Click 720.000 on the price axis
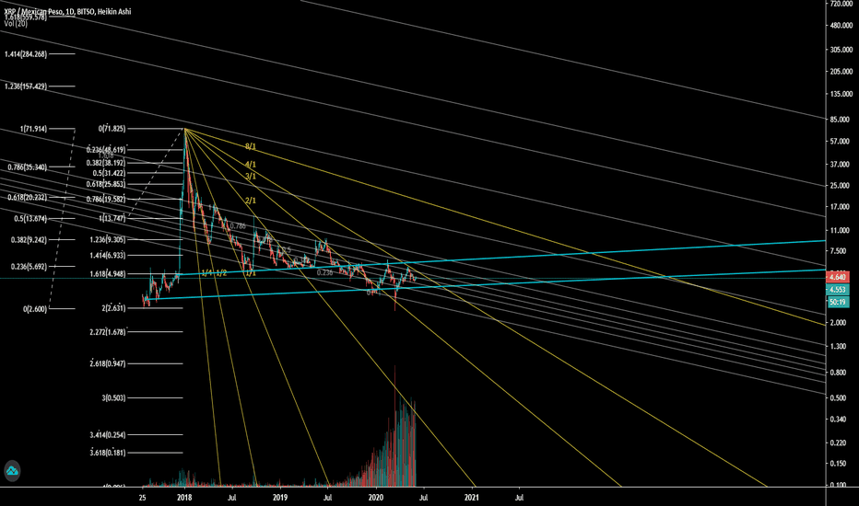The height and width of the screenshot is (506, 859). 841,4
